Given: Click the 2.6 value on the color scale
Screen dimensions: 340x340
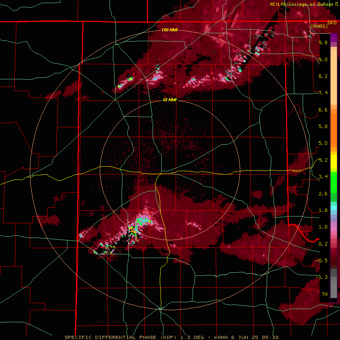Looking at the screenshot, I should 323,194.
